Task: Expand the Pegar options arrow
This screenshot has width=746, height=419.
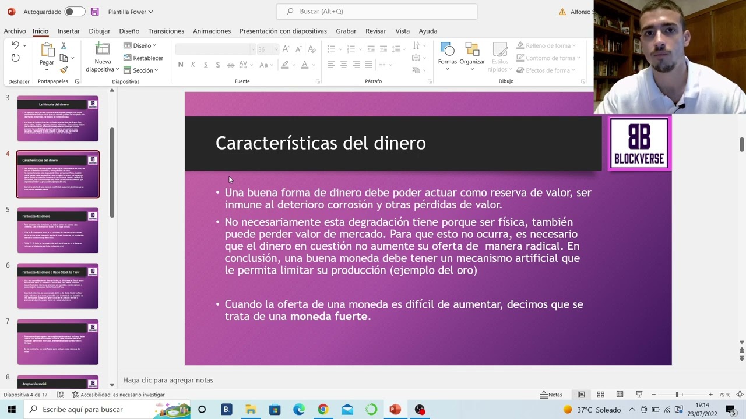Action: (47, 69)
